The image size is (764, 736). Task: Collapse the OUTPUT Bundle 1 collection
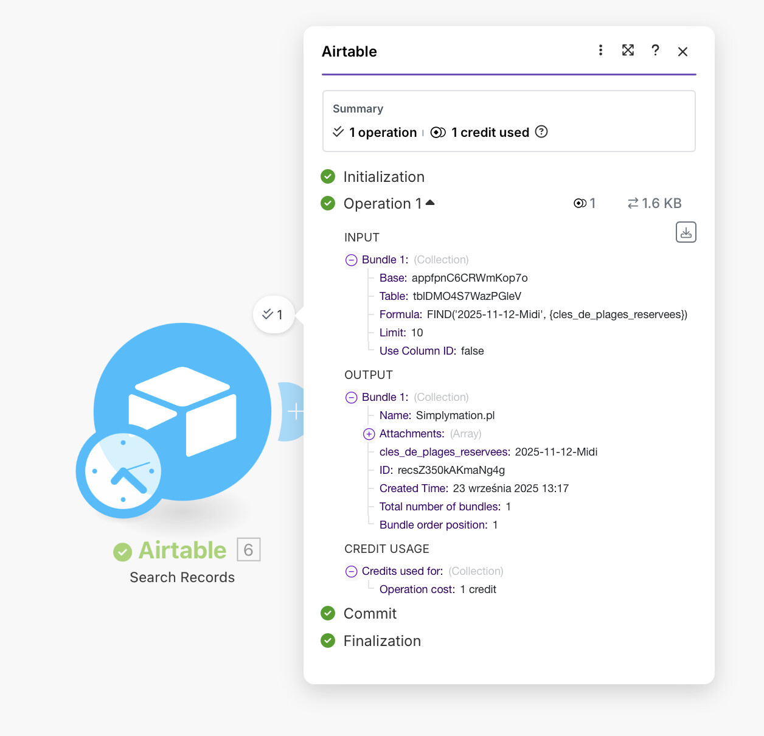coord(352,398)
